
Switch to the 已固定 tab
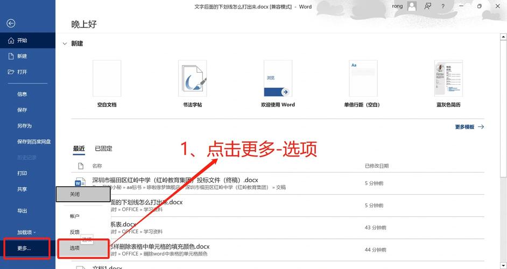[x=103, y=148]
